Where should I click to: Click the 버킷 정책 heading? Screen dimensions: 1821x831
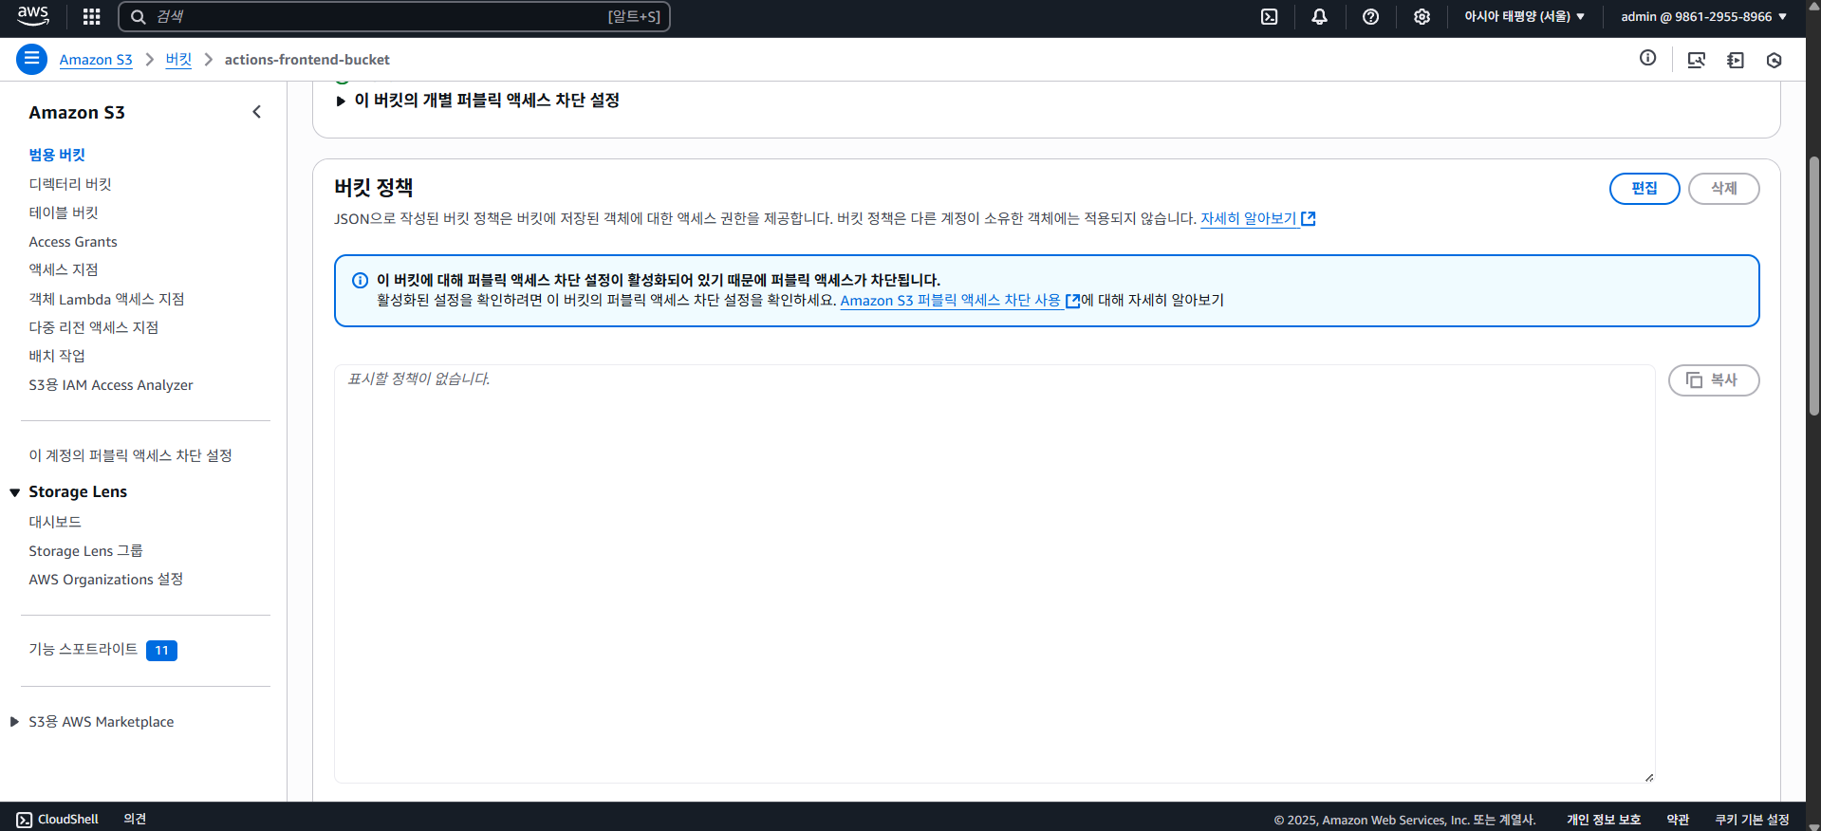[374, 188]
